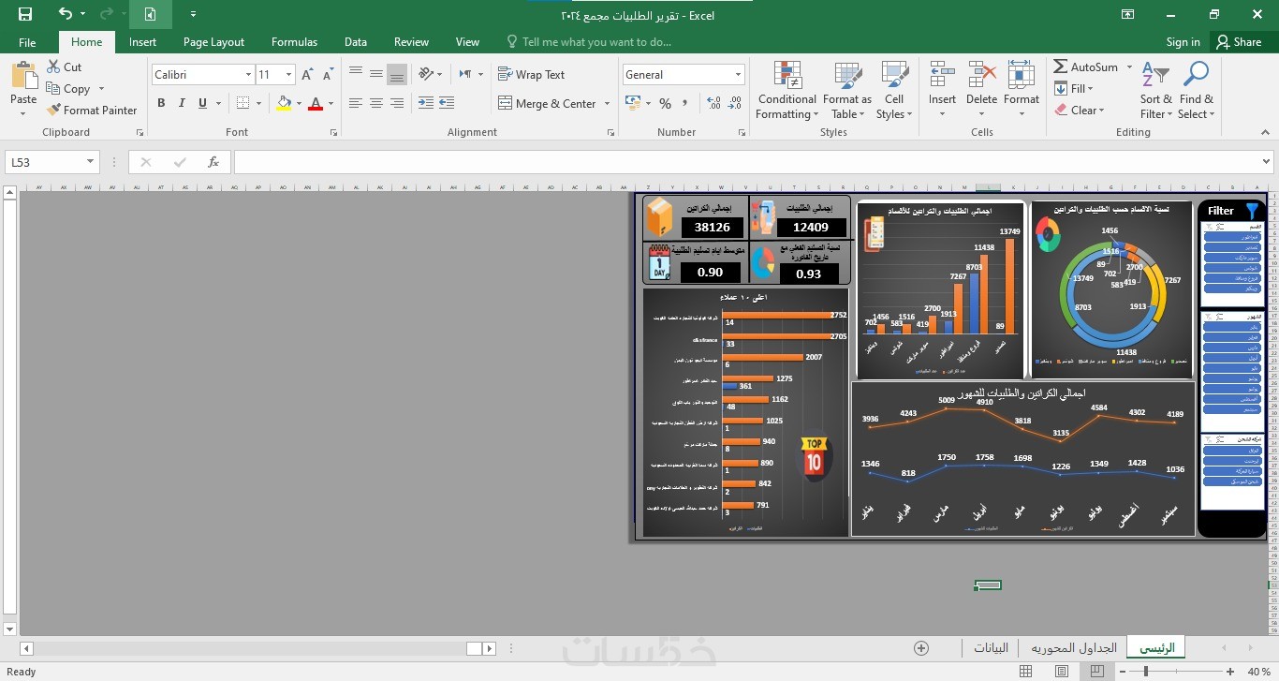Click the Format cells icon in Cells group
Viewport: 1279px width, 681px height.
pos(1022,75)
